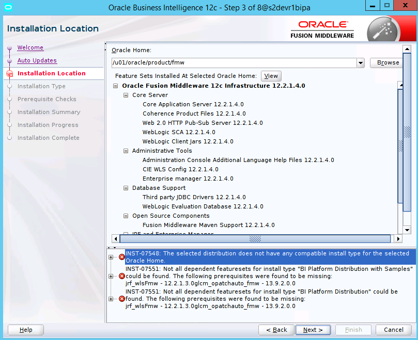Viewport: 418px width, 340px height.
Task: Open the Oracle Home dropdown arrow
Action: pyautogui.click(x=361, y=63)
